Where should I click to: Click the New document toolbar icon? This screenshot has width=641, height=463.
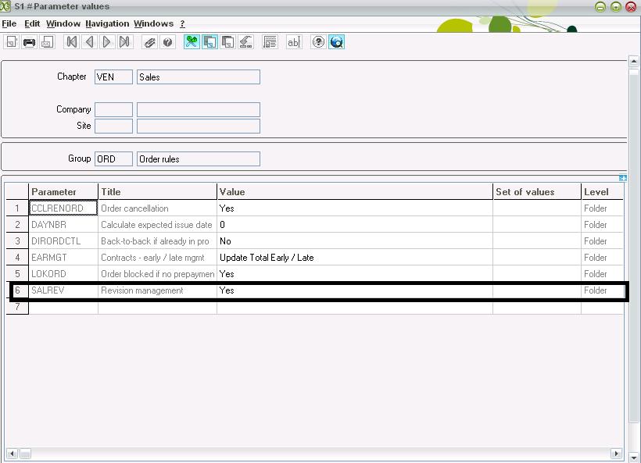[12, 42]
